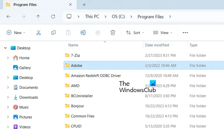Click the Home icon in sidebar
Image resolution: width=224 pixels, height=129 pixels.
pos(16,58)
